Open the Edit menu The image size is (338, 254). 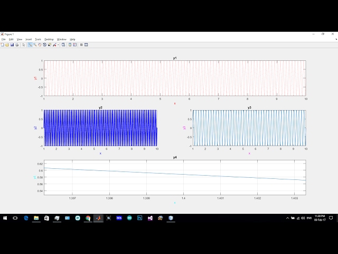point(11,39)
